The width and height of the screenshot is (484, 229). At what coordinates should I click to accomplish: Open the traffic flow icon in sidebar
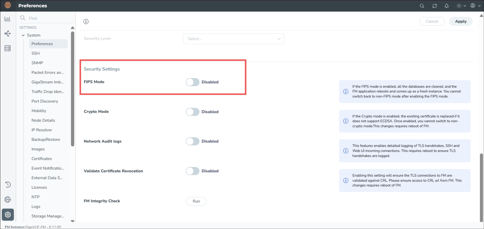click(7, 34)
